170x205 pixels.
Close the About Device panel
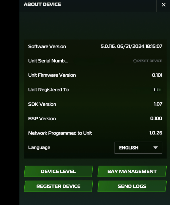click(164, 5)
